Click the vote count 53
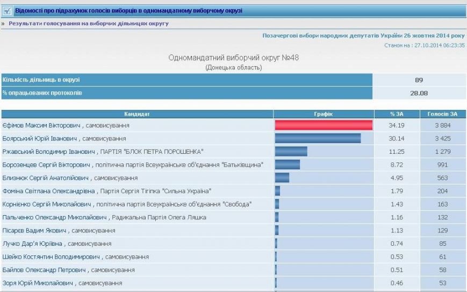Viewport: 467px width, 292px height. click(x=443, y=283)
